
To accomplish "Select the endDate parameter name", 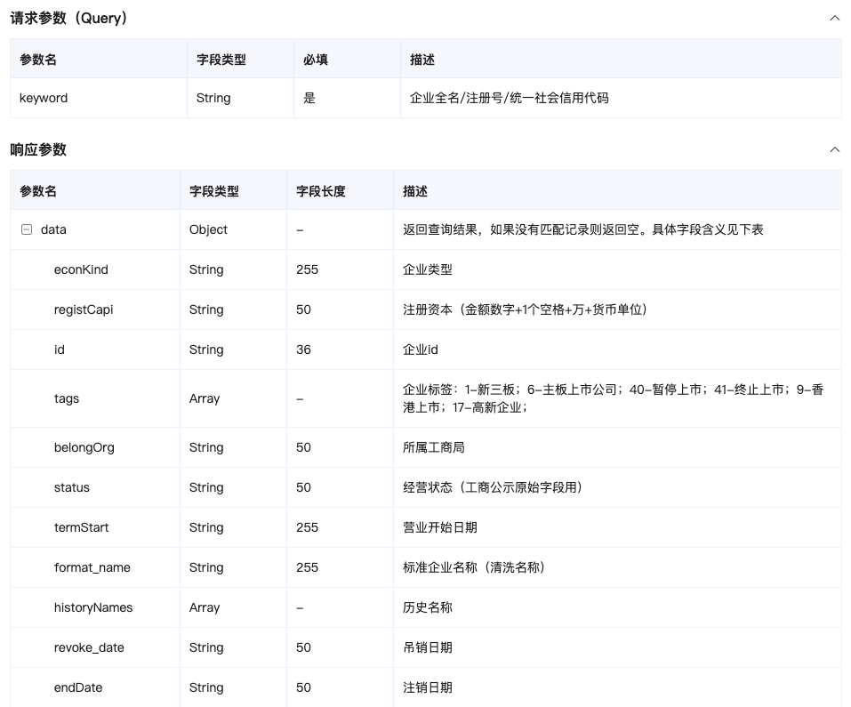I will (78, 688).
